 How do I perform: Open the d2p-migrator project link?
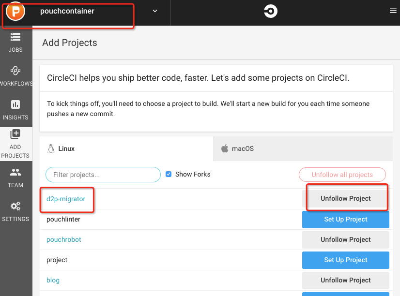click(x=66, y=199)
